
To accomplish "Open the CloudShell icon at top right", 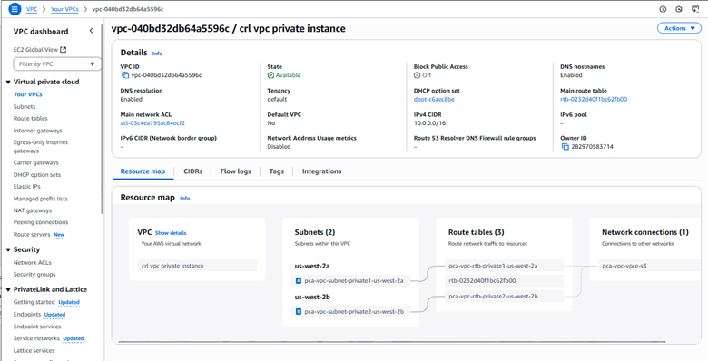I will tap(695, 9).
